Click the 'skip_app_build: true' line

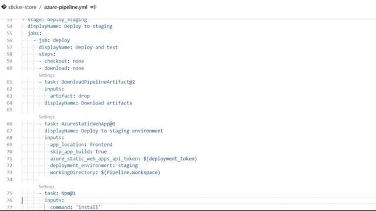click(x=78, y=152)
